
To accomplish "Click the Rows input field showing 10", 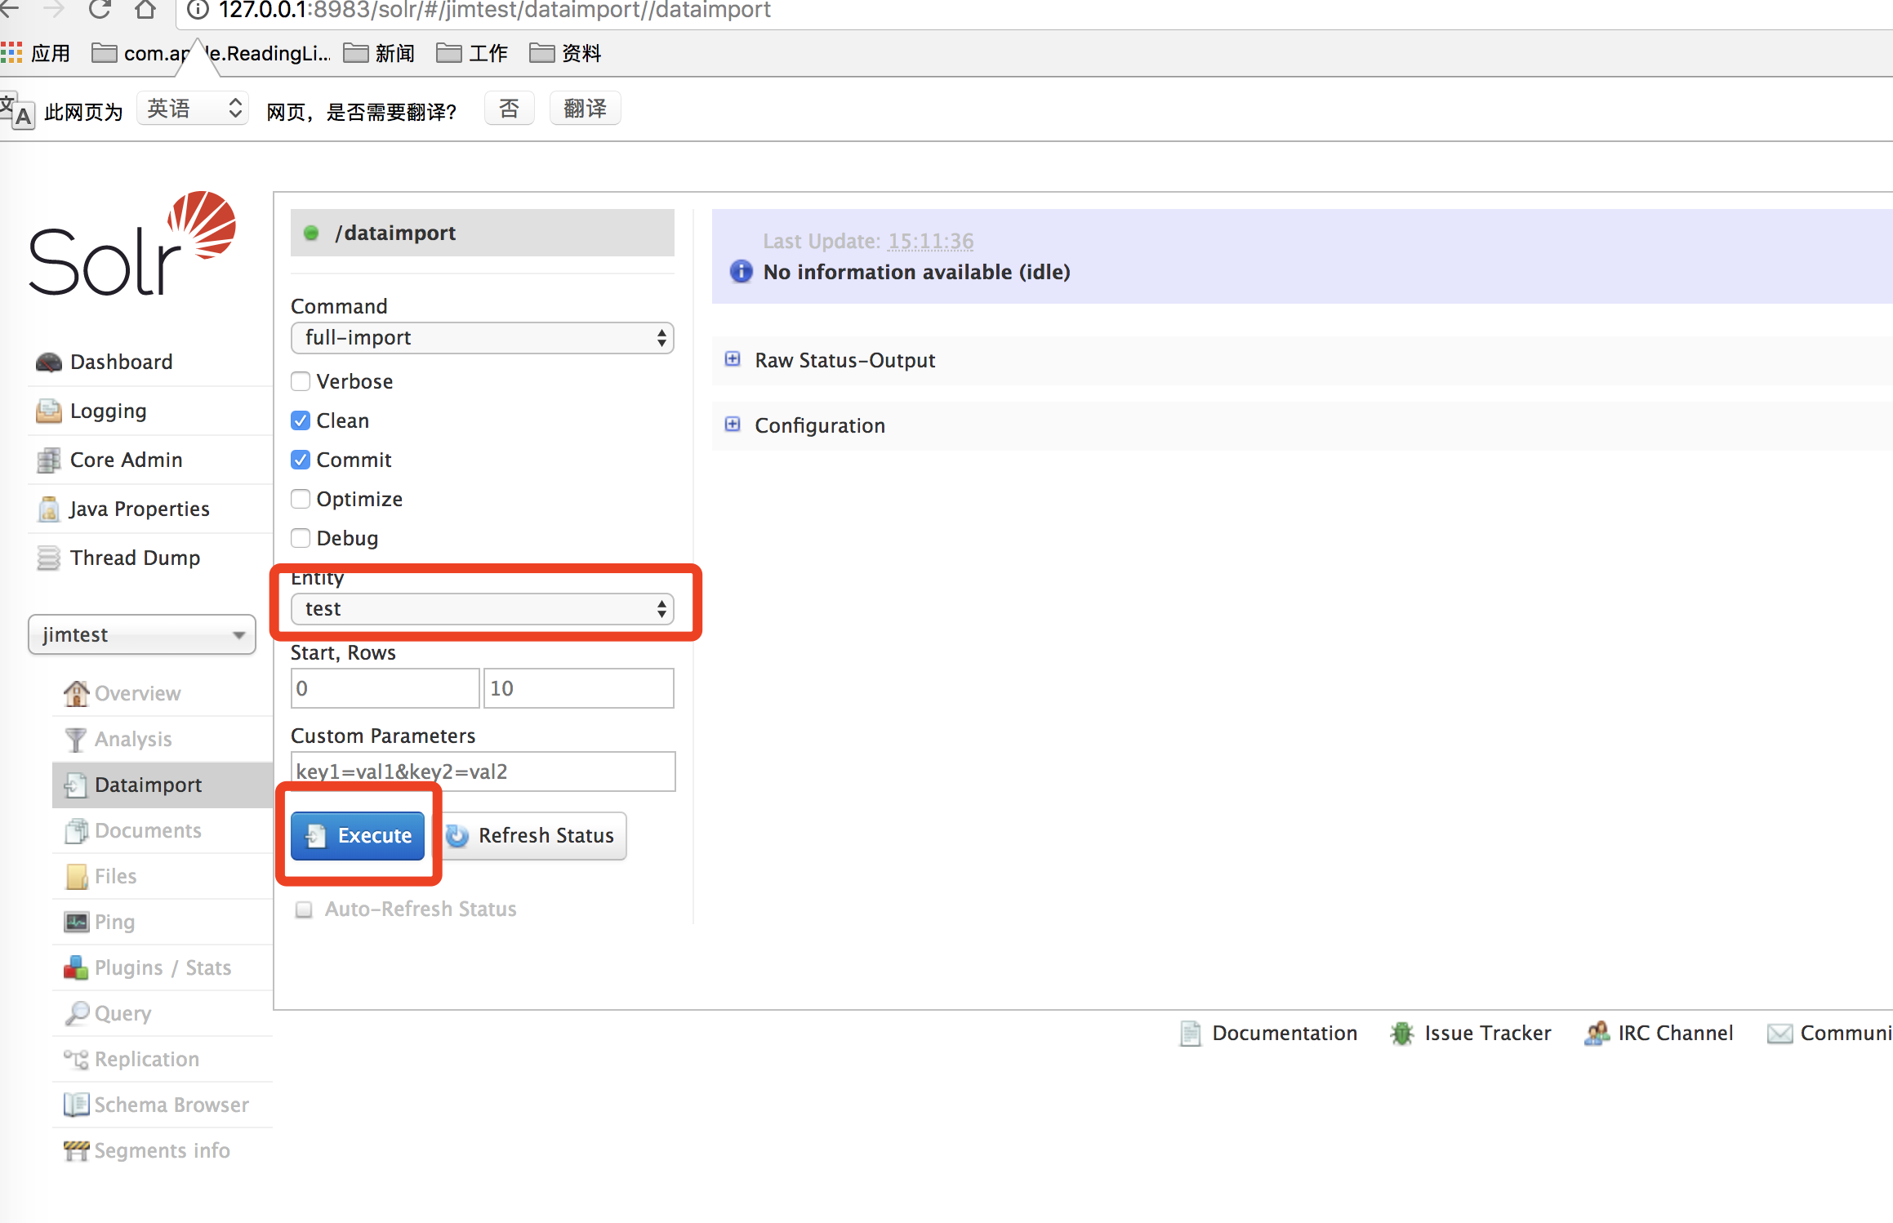I will click(x=579, y=688).
